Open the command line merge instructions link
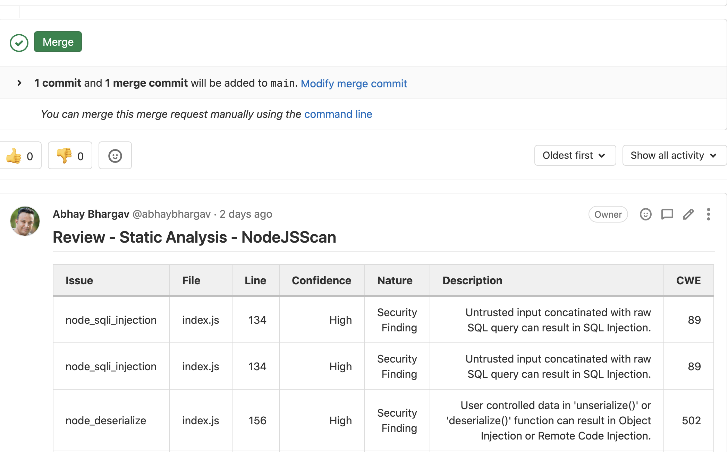 338,114
